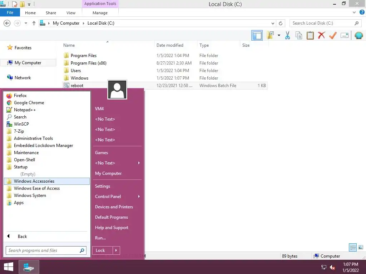Launch Firefox from the start menu
The height and width of the screenshot is (274, 366).
(47, 96)
